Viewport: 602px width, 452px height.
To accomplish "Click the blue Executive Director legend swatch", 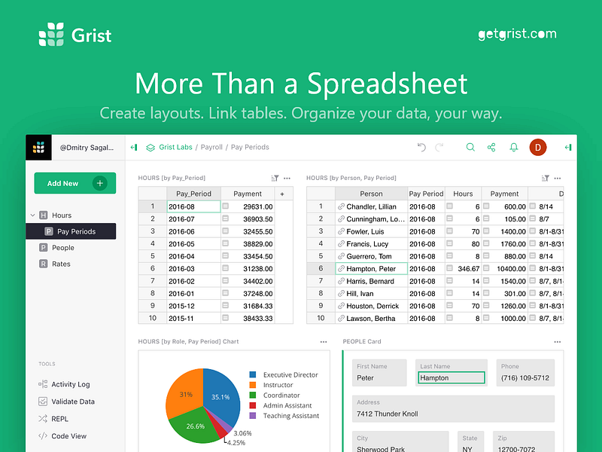I will [x=253, y=374].
